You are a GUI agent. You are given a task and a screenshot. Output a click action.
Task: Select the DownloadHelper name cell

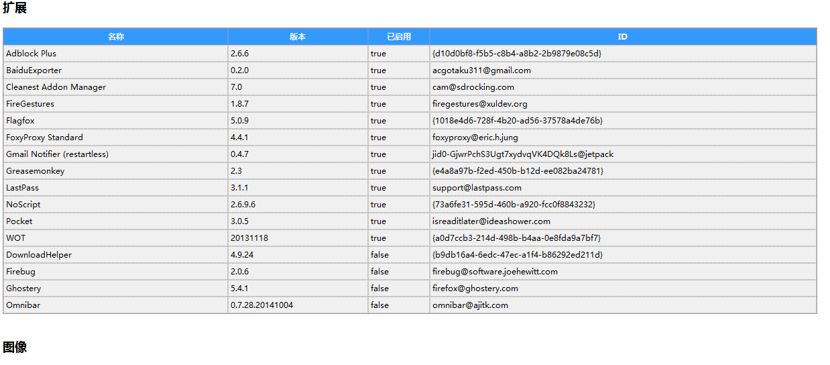(x=115, y=255)
